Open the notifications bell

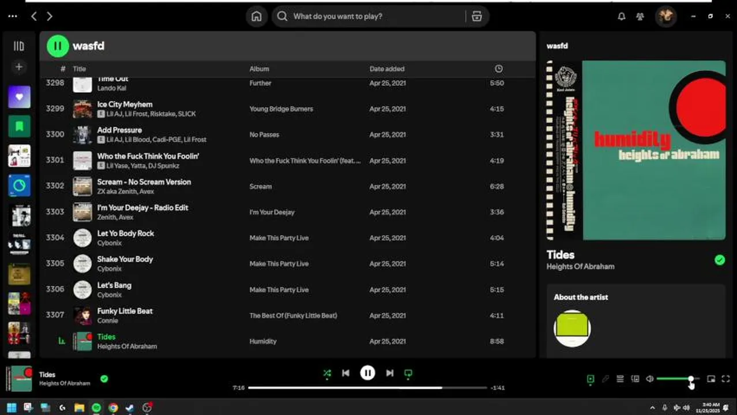pyautogui.click(x=622, y=17)
